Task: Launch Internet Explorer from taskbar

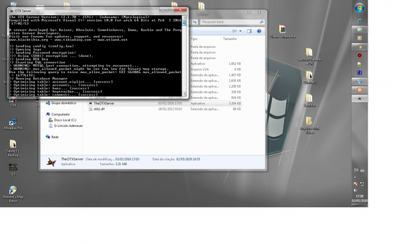Action: click(x=360, y=21)
